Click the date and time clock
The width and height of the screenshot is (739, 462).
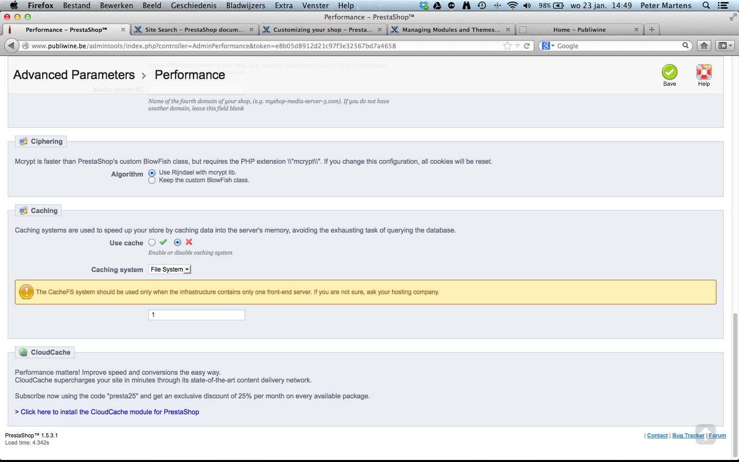[601, 6]
